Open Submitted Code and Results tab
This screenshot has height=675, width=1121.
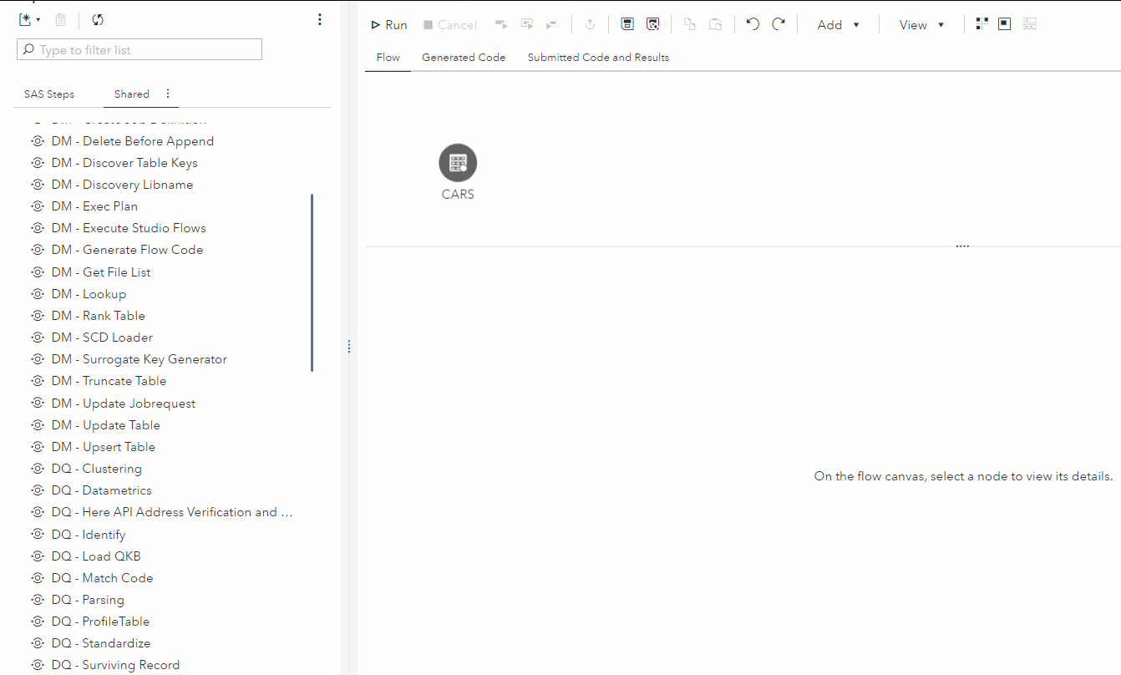(x=598, y=58)
